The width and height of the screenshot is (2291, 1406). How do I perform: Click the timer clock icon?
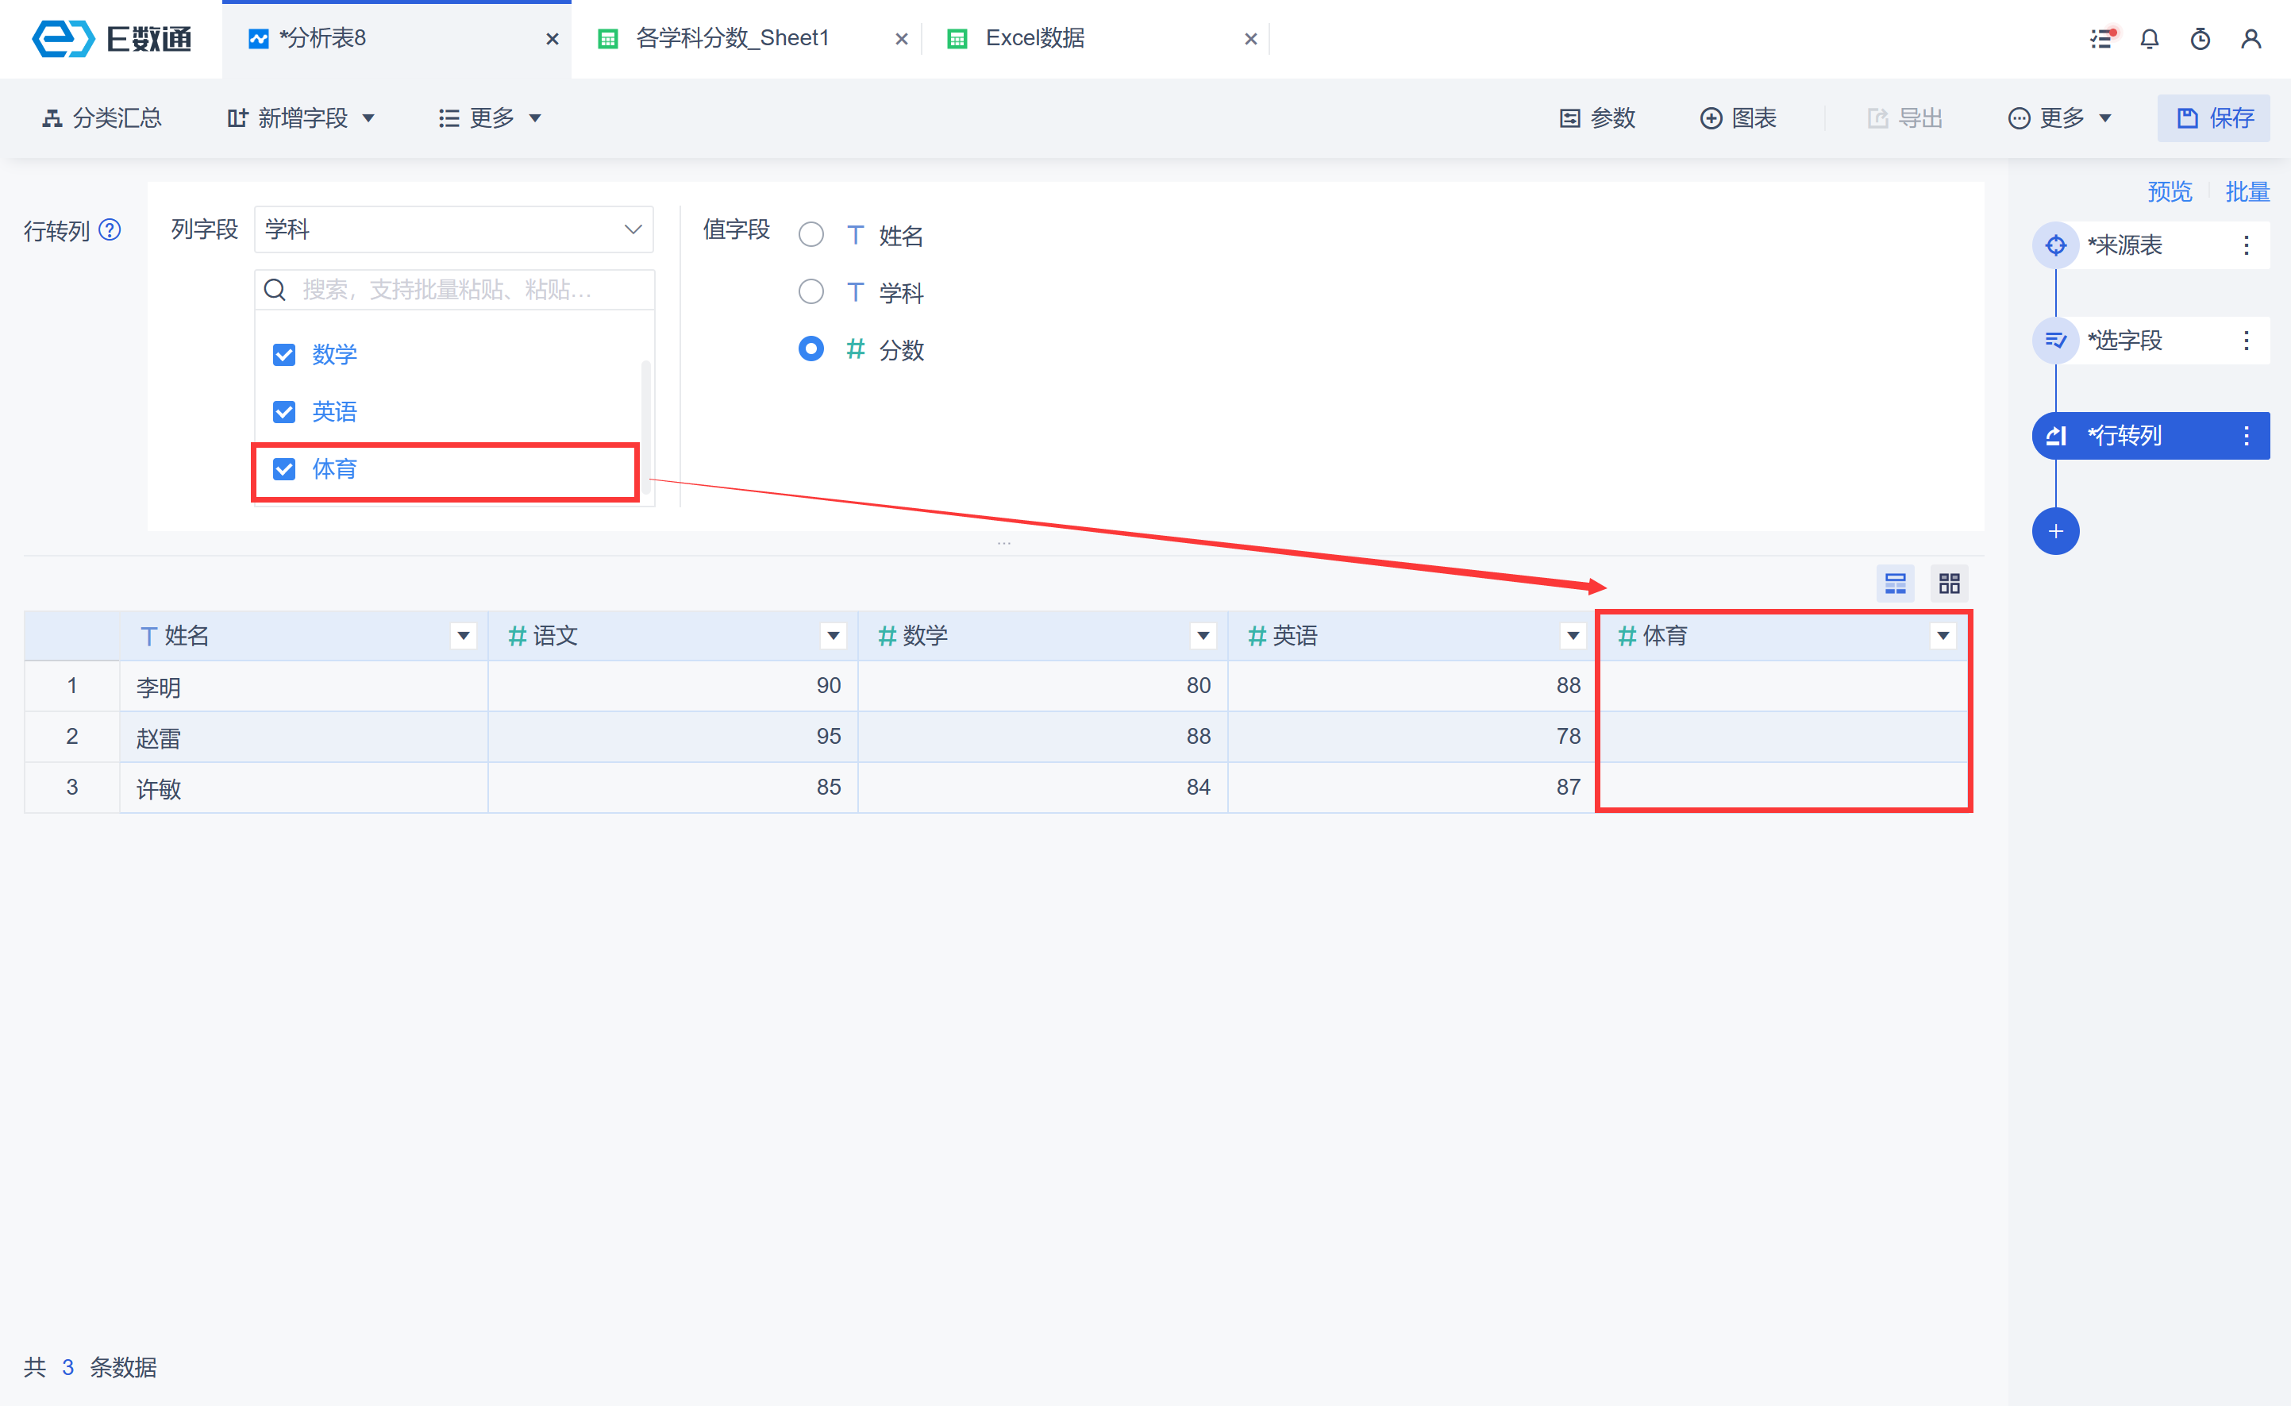coord(2200,39)
